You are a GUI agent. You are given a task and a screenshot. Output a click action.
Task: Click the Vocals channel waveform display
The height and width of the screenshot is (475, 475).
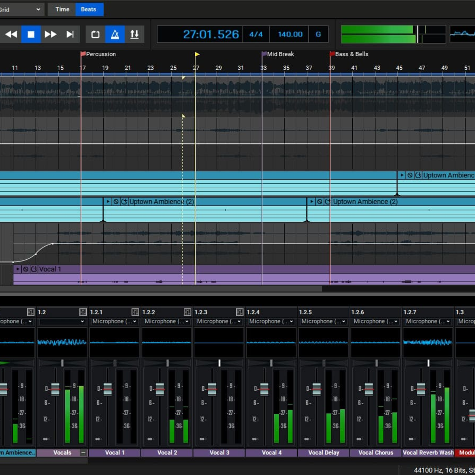tap(62, 342)
